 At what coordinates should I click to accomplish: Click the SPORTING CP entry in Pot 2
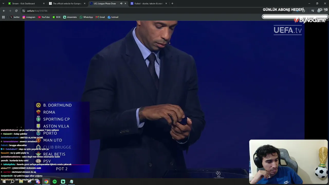coord(57,119)
